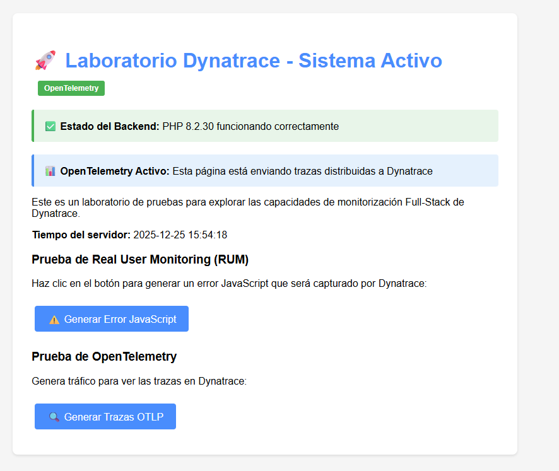Click the Prueba de OpenTelemetry heading
Viewport: 559px width, 471px height.
pyautogui.click(x=104, y=356)
